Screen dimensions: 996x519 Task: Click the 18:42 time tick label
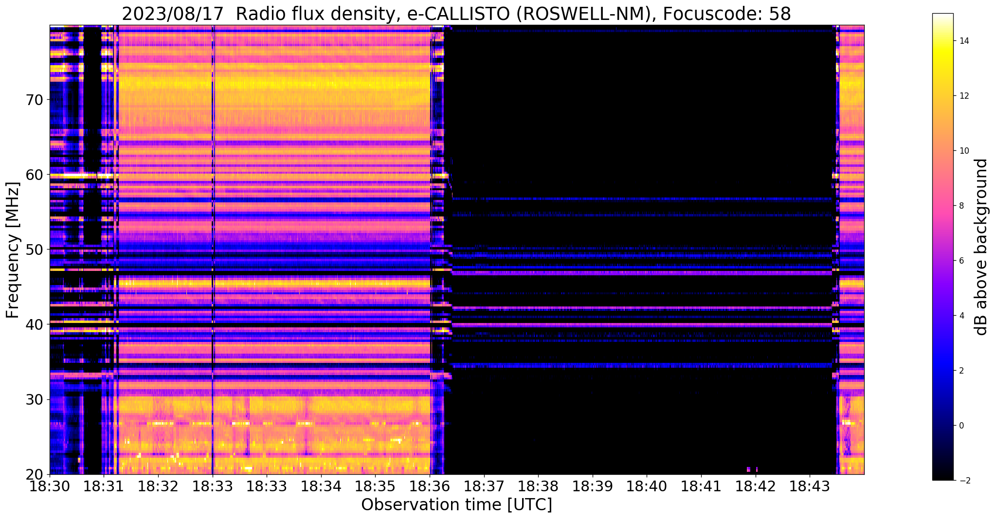coord(756,487)
